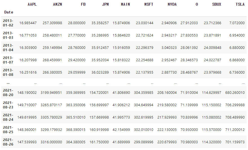Select the 2013-01-07 row date
This screenshot has width=248, height=150.
pyautogui.click(x=8, y=60)
